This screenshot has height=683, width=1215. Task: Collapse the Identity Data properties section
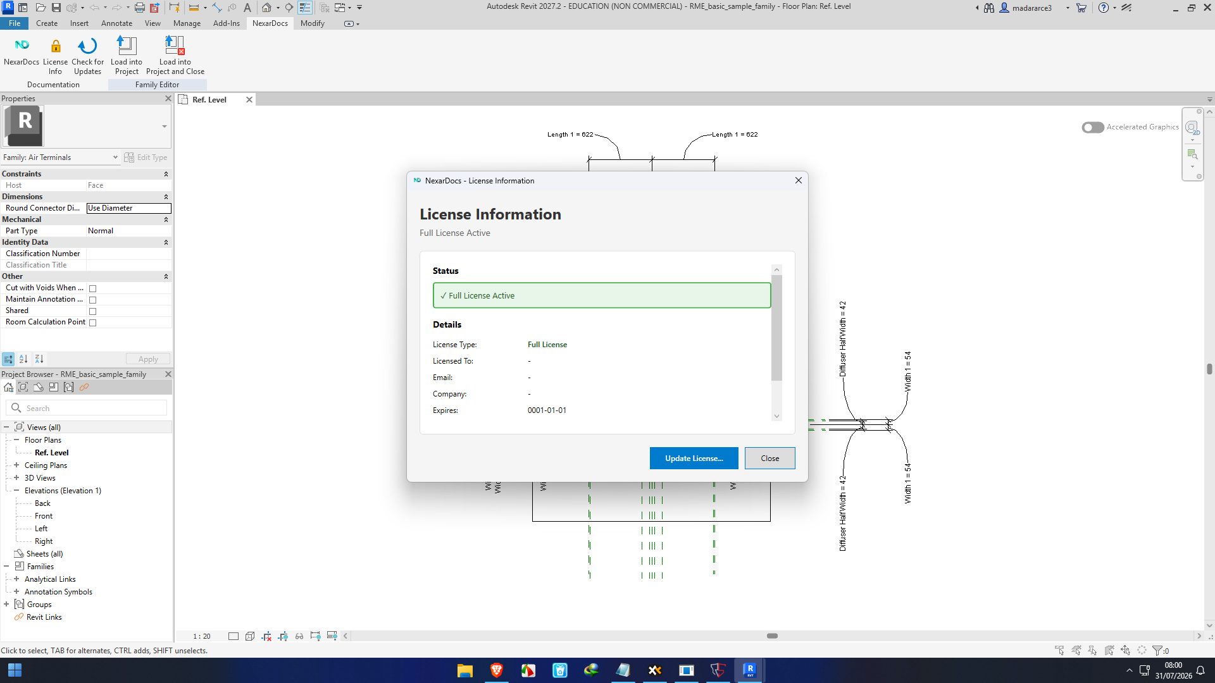[166, 242]
